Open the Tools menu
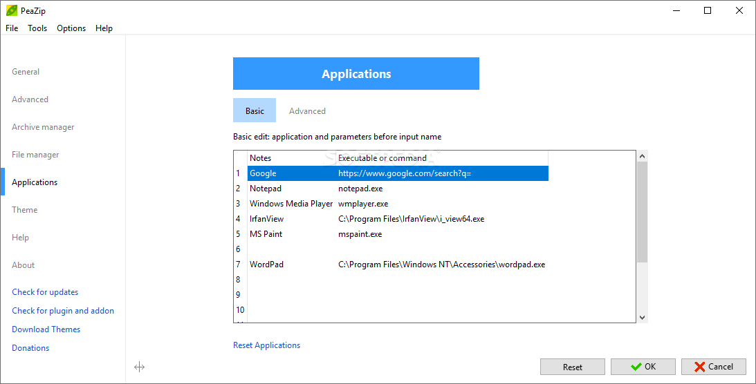 tap(37, 28)
